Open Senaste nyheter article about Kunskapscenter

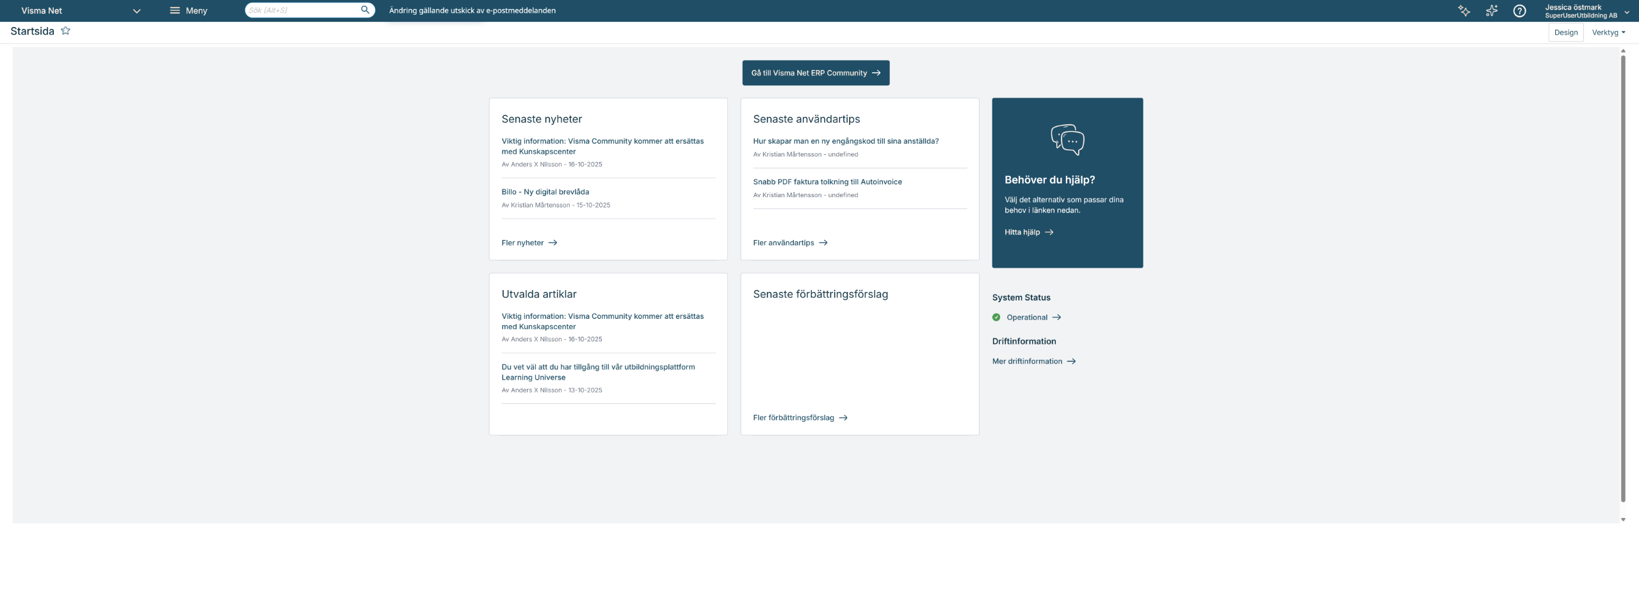[602, 146]
